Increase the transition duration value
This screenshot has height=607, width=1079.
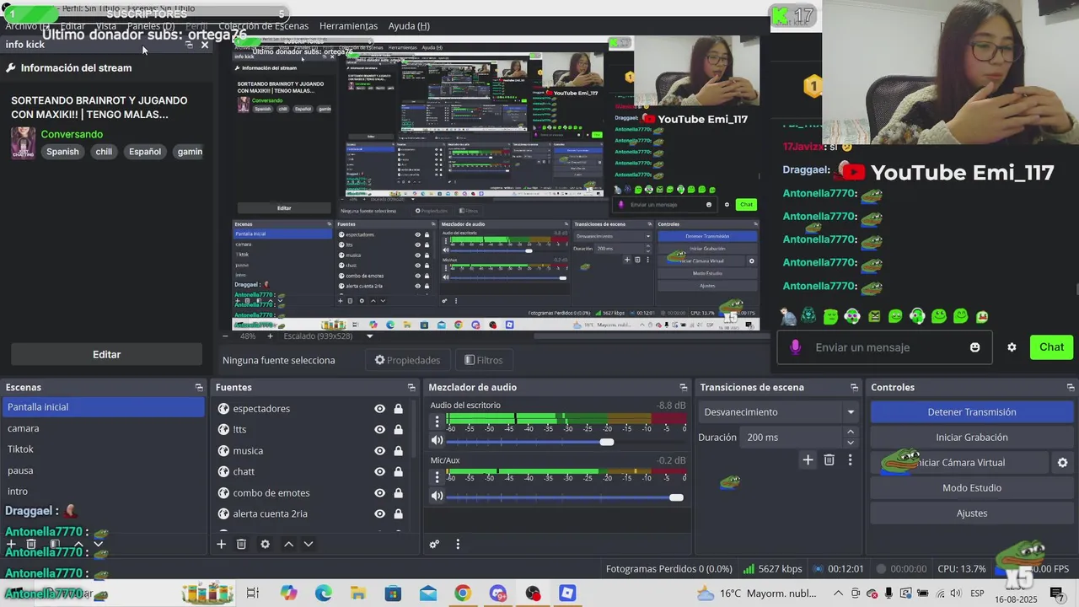[x=850, y=432]
